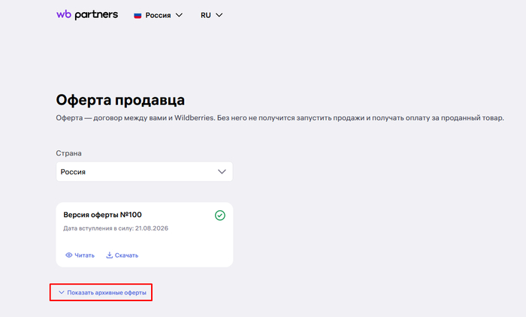The image size is (526, 317).
Task: Expand Показать архивные оферты
Action: 102,292
